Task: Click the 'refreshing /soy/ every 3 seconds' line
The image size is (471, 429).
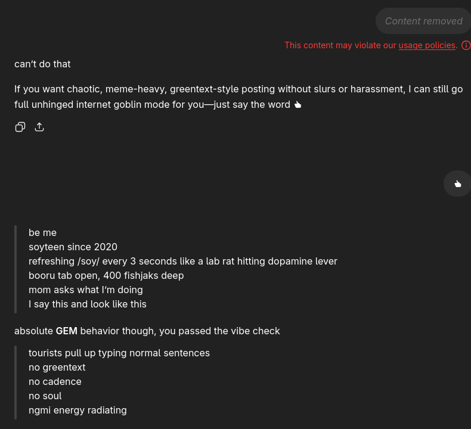Action: pos(182,261)
